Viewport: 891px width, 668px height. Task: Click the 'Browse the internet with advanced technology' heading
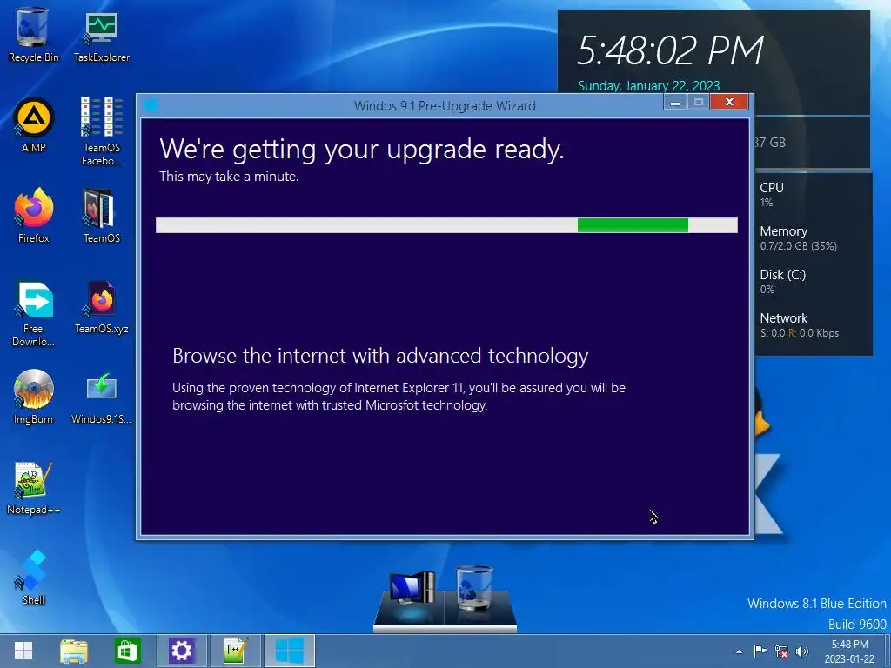pyautogui.click(x=380, y=356)
